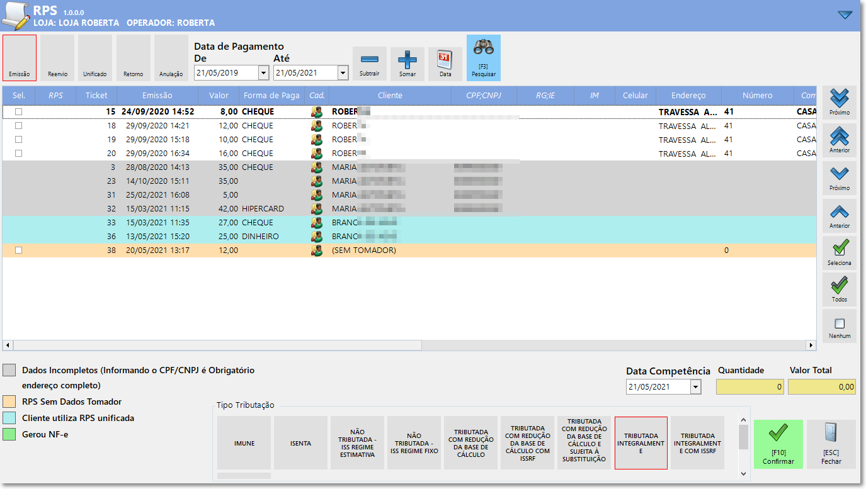Screen dimensions: 866x489
Task: Click the grid scrollbar right arrow
Action: [811, 345]
